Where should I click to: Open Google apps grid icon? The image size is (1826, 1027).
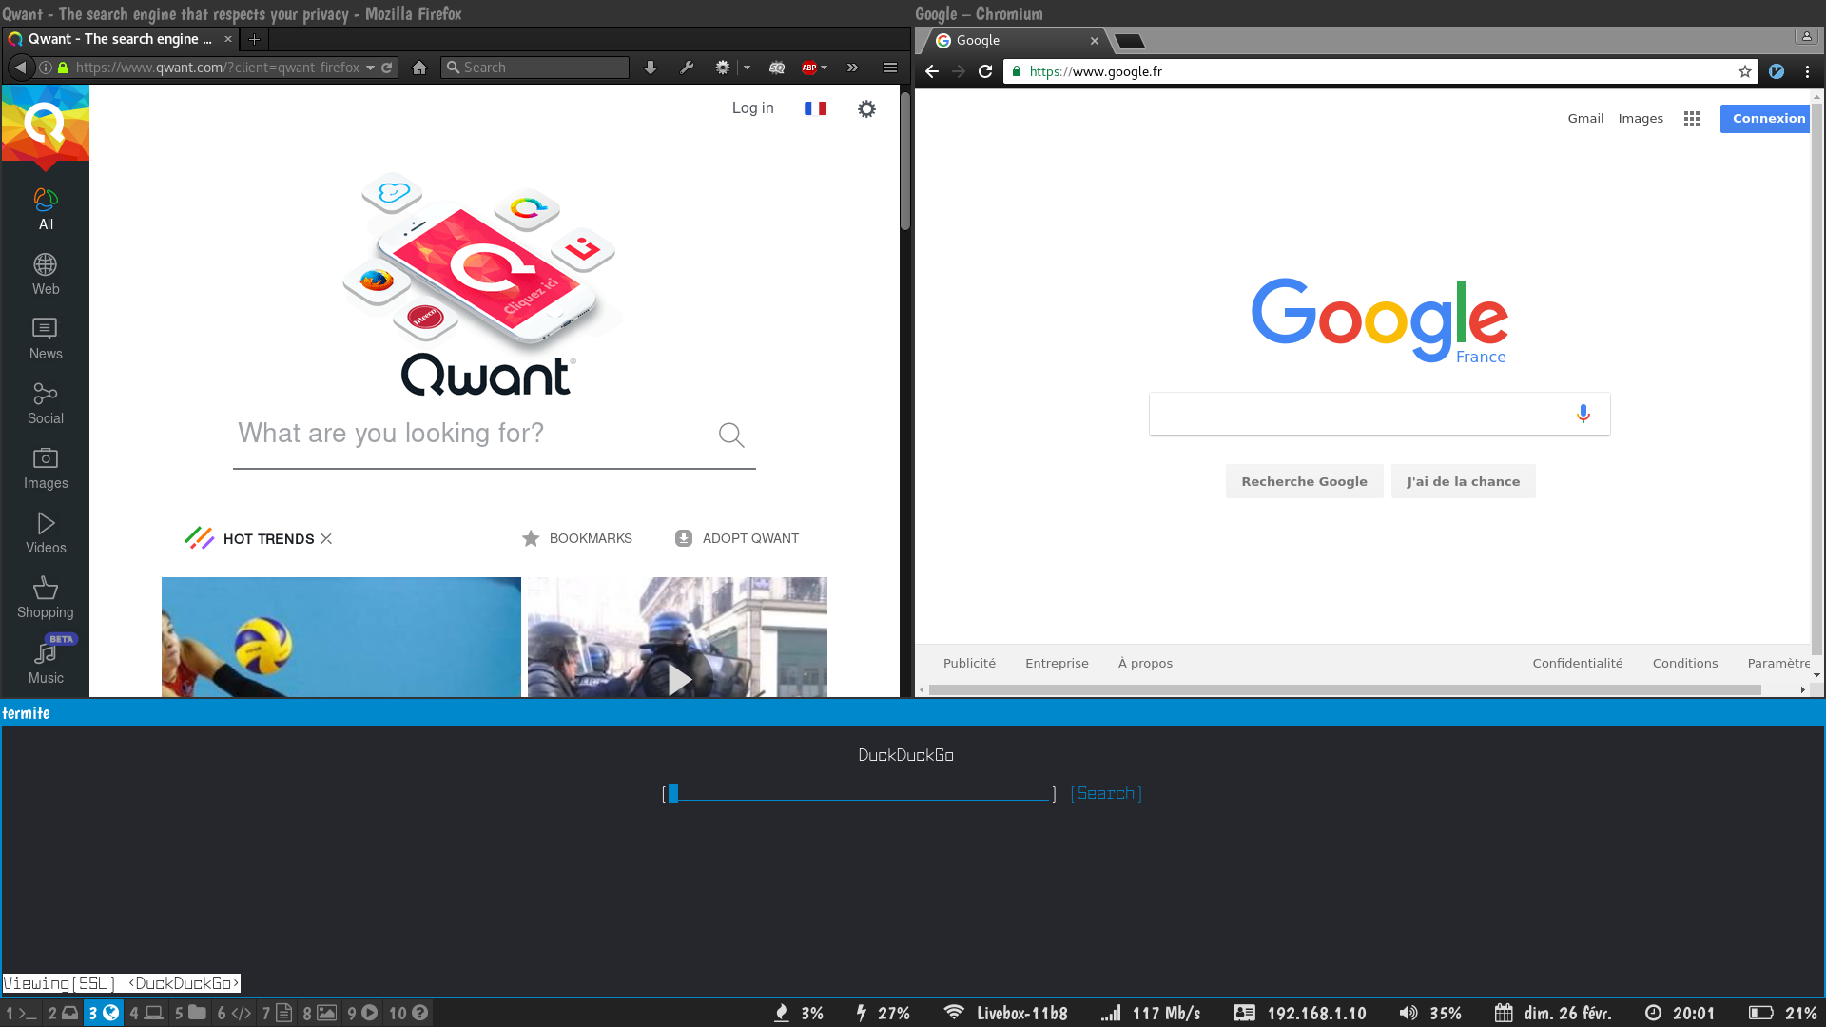click(x=1691, y=119)
